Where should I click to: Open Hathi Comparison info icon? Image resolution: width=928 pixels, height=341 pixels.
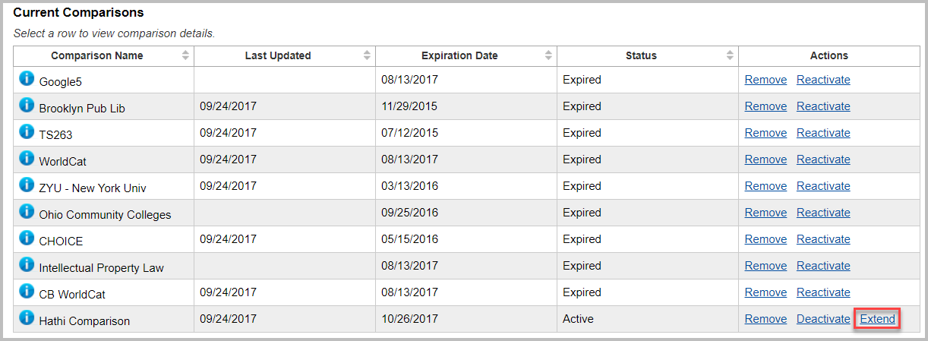click(x=27, y=317)
